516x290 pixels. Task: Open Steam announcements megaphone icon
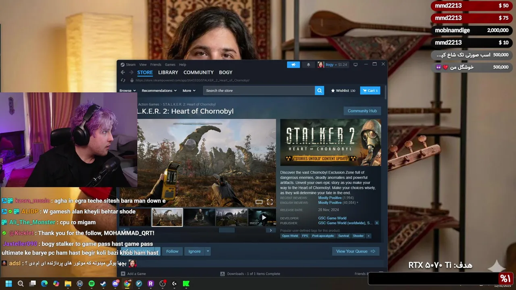[x=293, y=64]
